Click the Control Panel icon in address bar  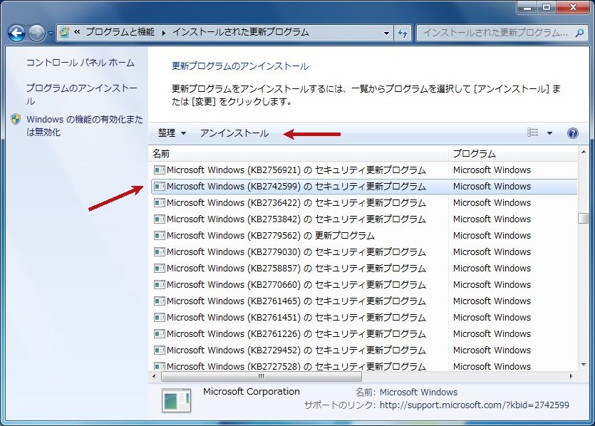pos(65,32)
